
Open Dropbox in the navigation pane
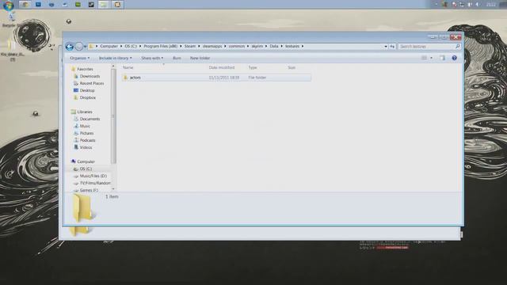click(88, 97)
